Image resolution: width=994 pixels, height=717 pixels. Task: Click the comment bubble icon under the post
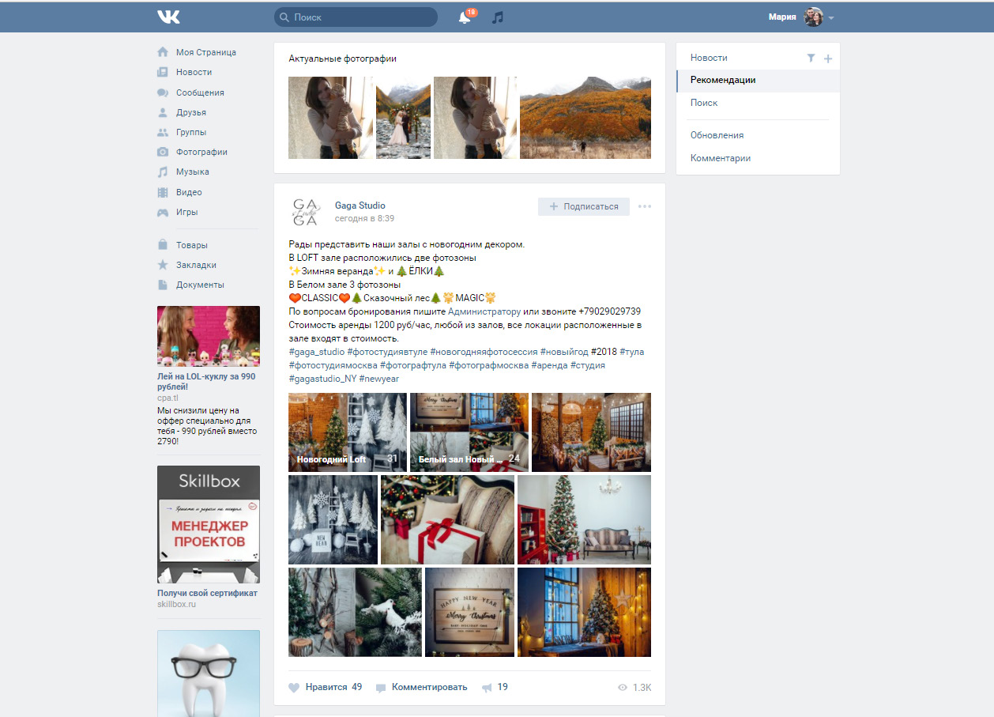pos(381,688)
